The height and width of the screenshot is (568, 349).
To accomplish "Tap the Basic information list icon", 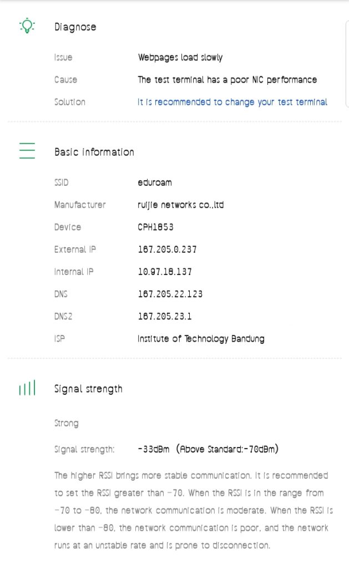I will tap(27, 151).
